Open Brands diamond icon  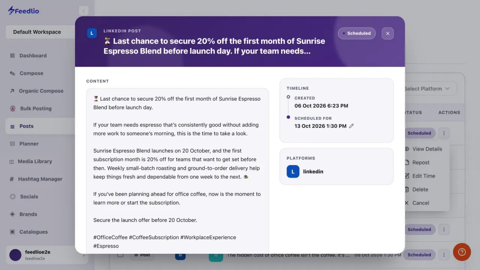(x=12, y=214)
